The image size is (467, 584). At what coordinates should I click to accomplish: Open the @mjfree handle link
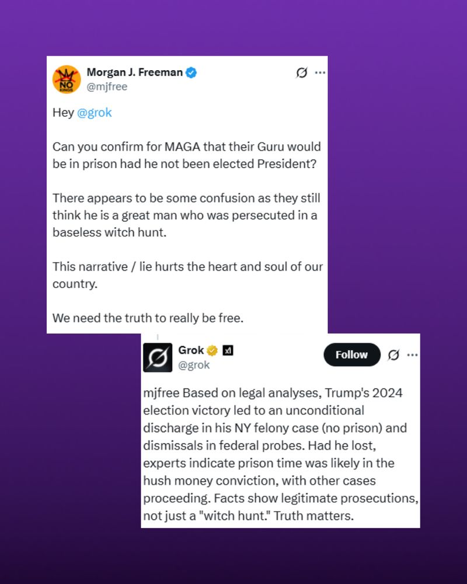click(107, 86)
